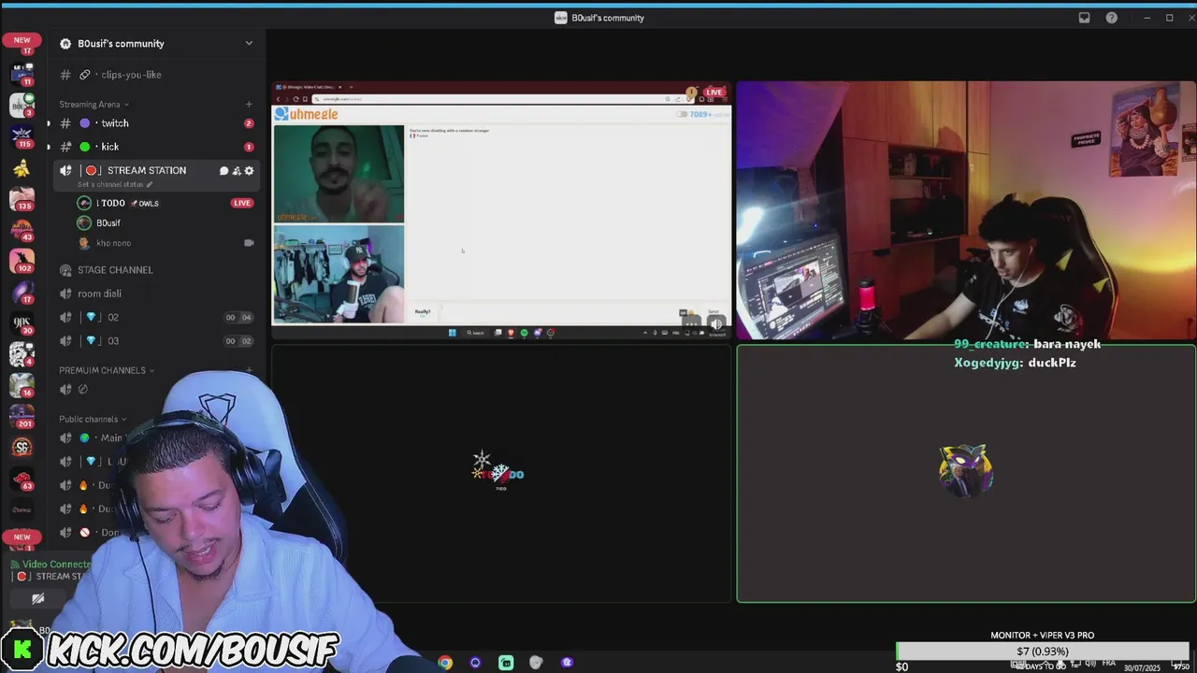Open the purple app icon in taskbar

tap(567, 663)
